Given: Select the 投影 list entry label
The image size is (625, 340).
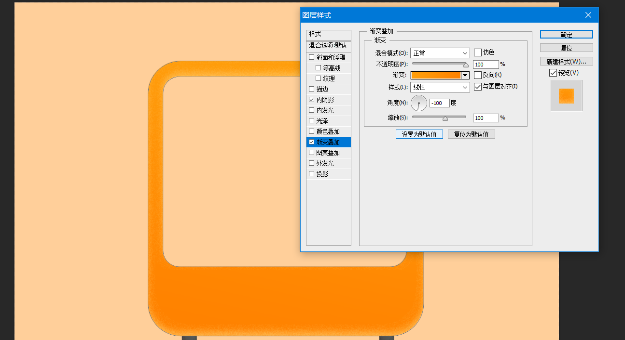Looking at the screenshot, I should (x=322, y=174).
